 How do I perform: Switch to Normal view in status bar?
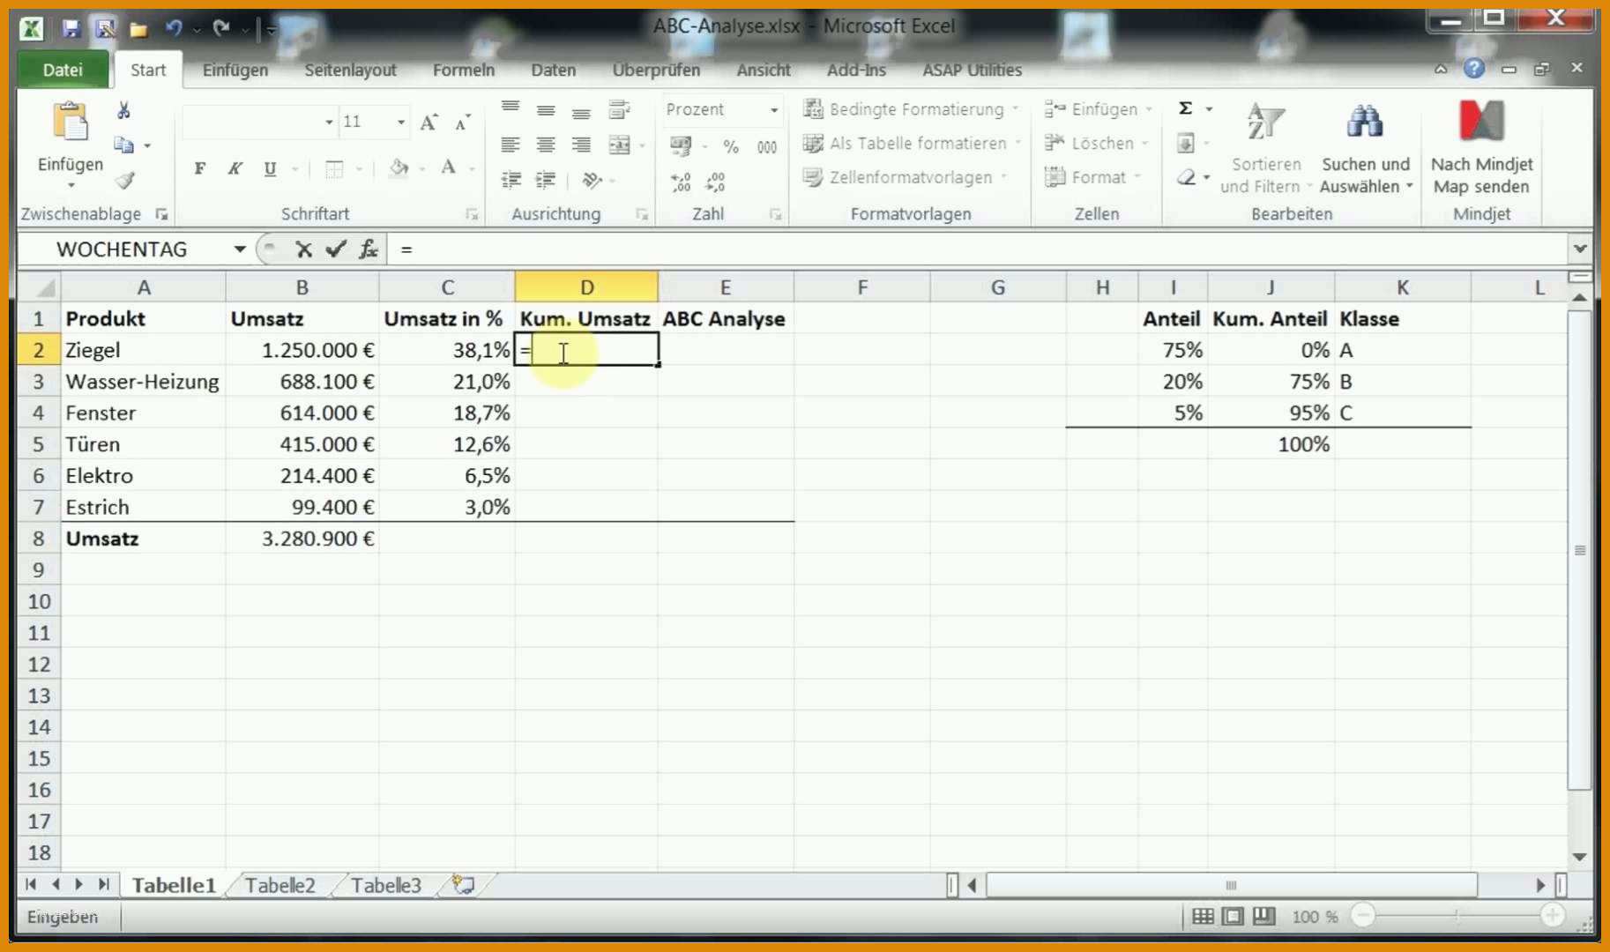[1203, 917]
